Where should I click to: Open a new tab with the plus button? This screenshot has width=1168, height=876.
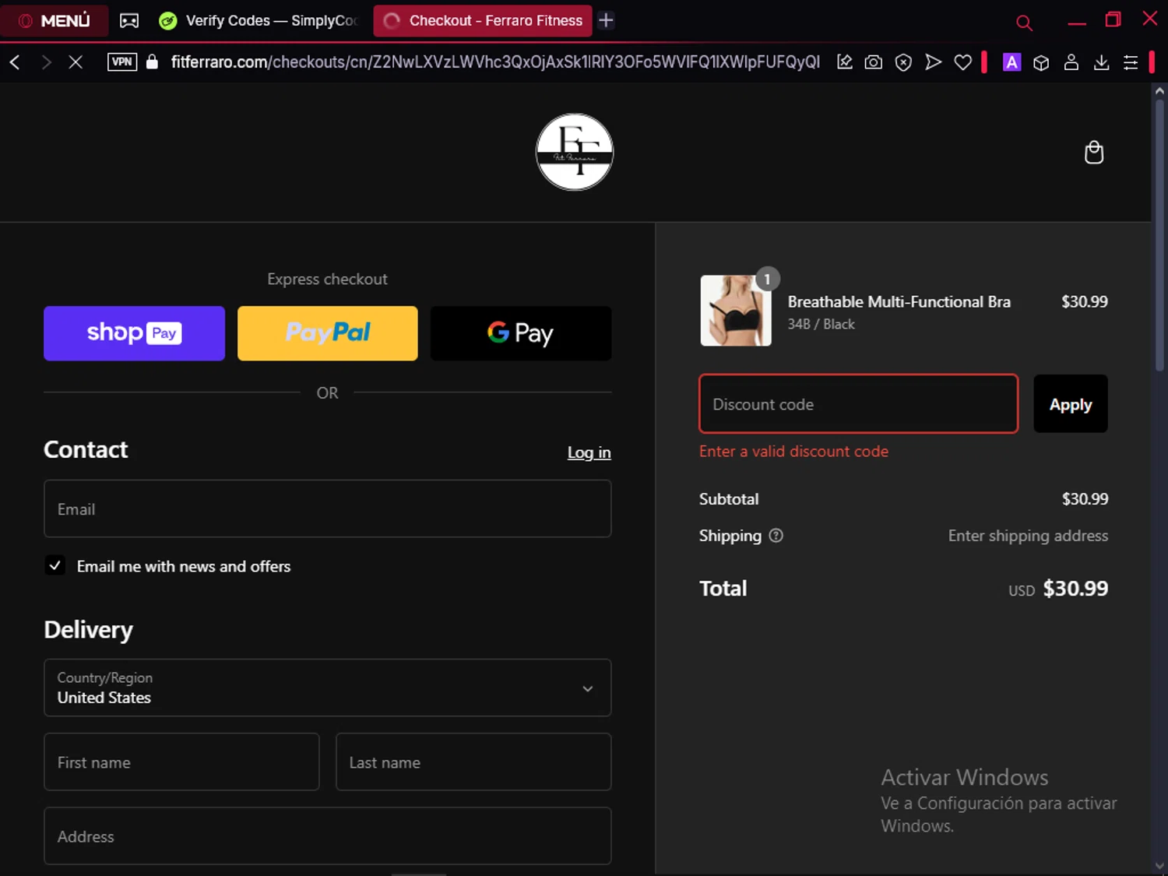coord(606,21)
